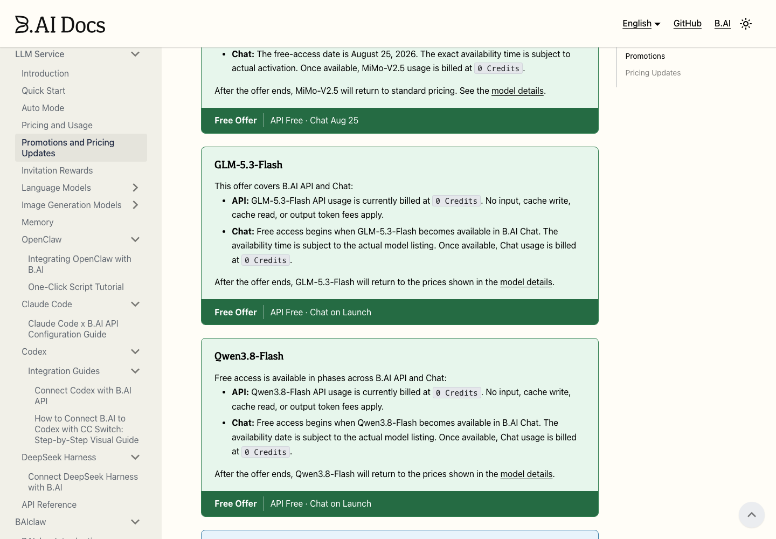The height and width of the screenshot is (539, 776).
Task: Select the Claude Code sidebar heading
Action: point(47,304)
